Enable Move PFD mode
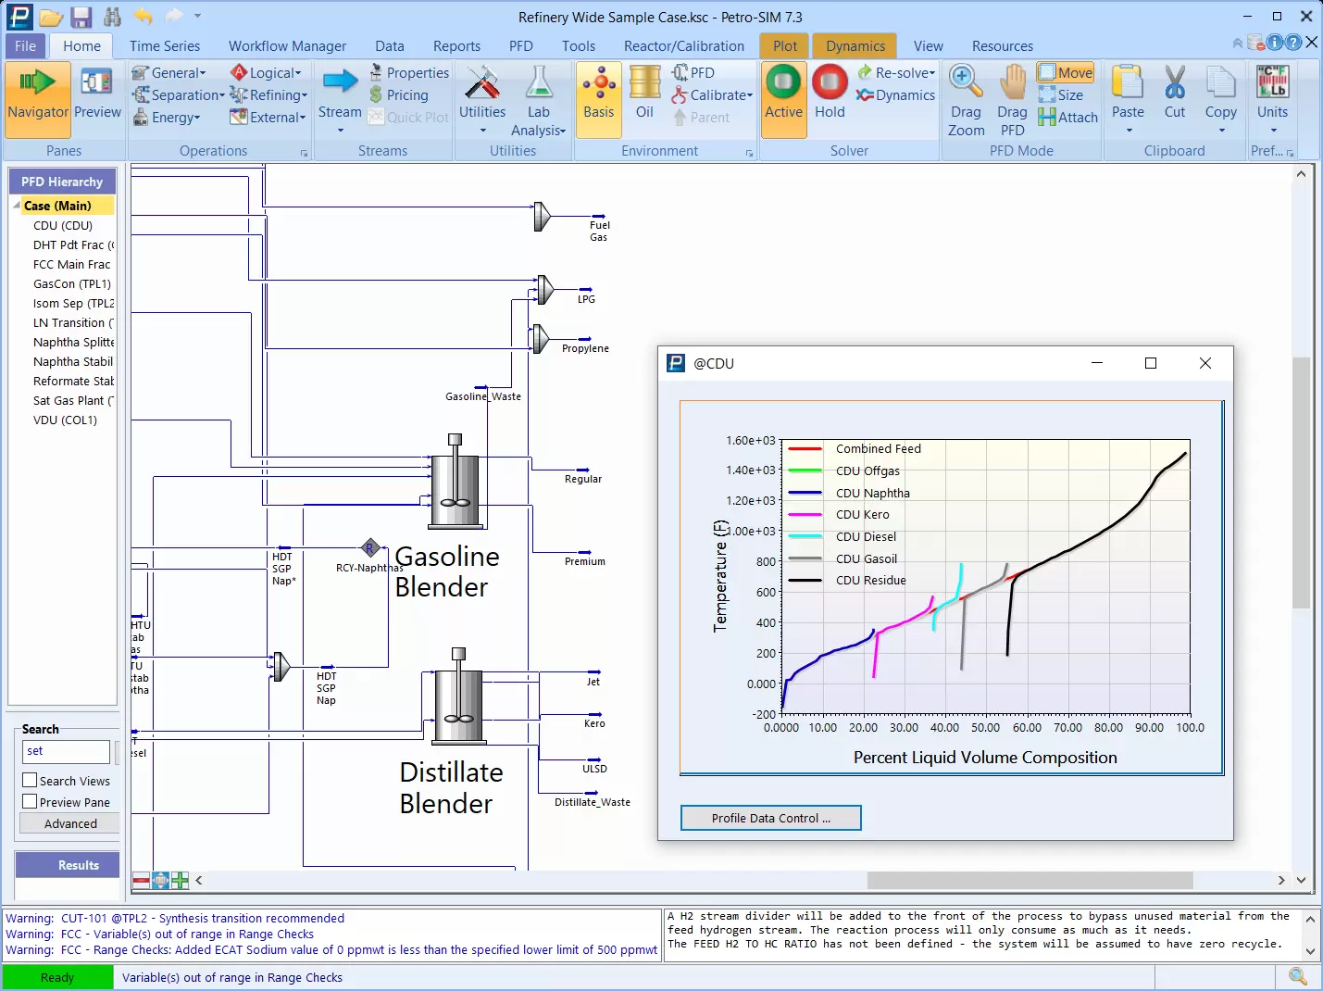This screenshot has width=1323, height=991. 1066,72
